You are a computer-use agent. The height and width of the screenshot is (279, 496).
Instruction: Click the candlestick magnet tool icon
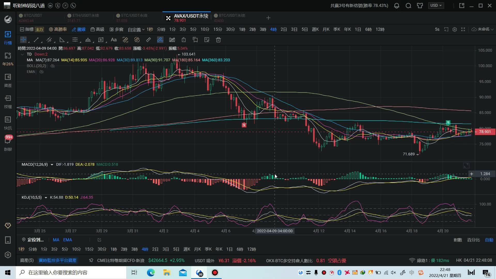(x=172, y=40)
